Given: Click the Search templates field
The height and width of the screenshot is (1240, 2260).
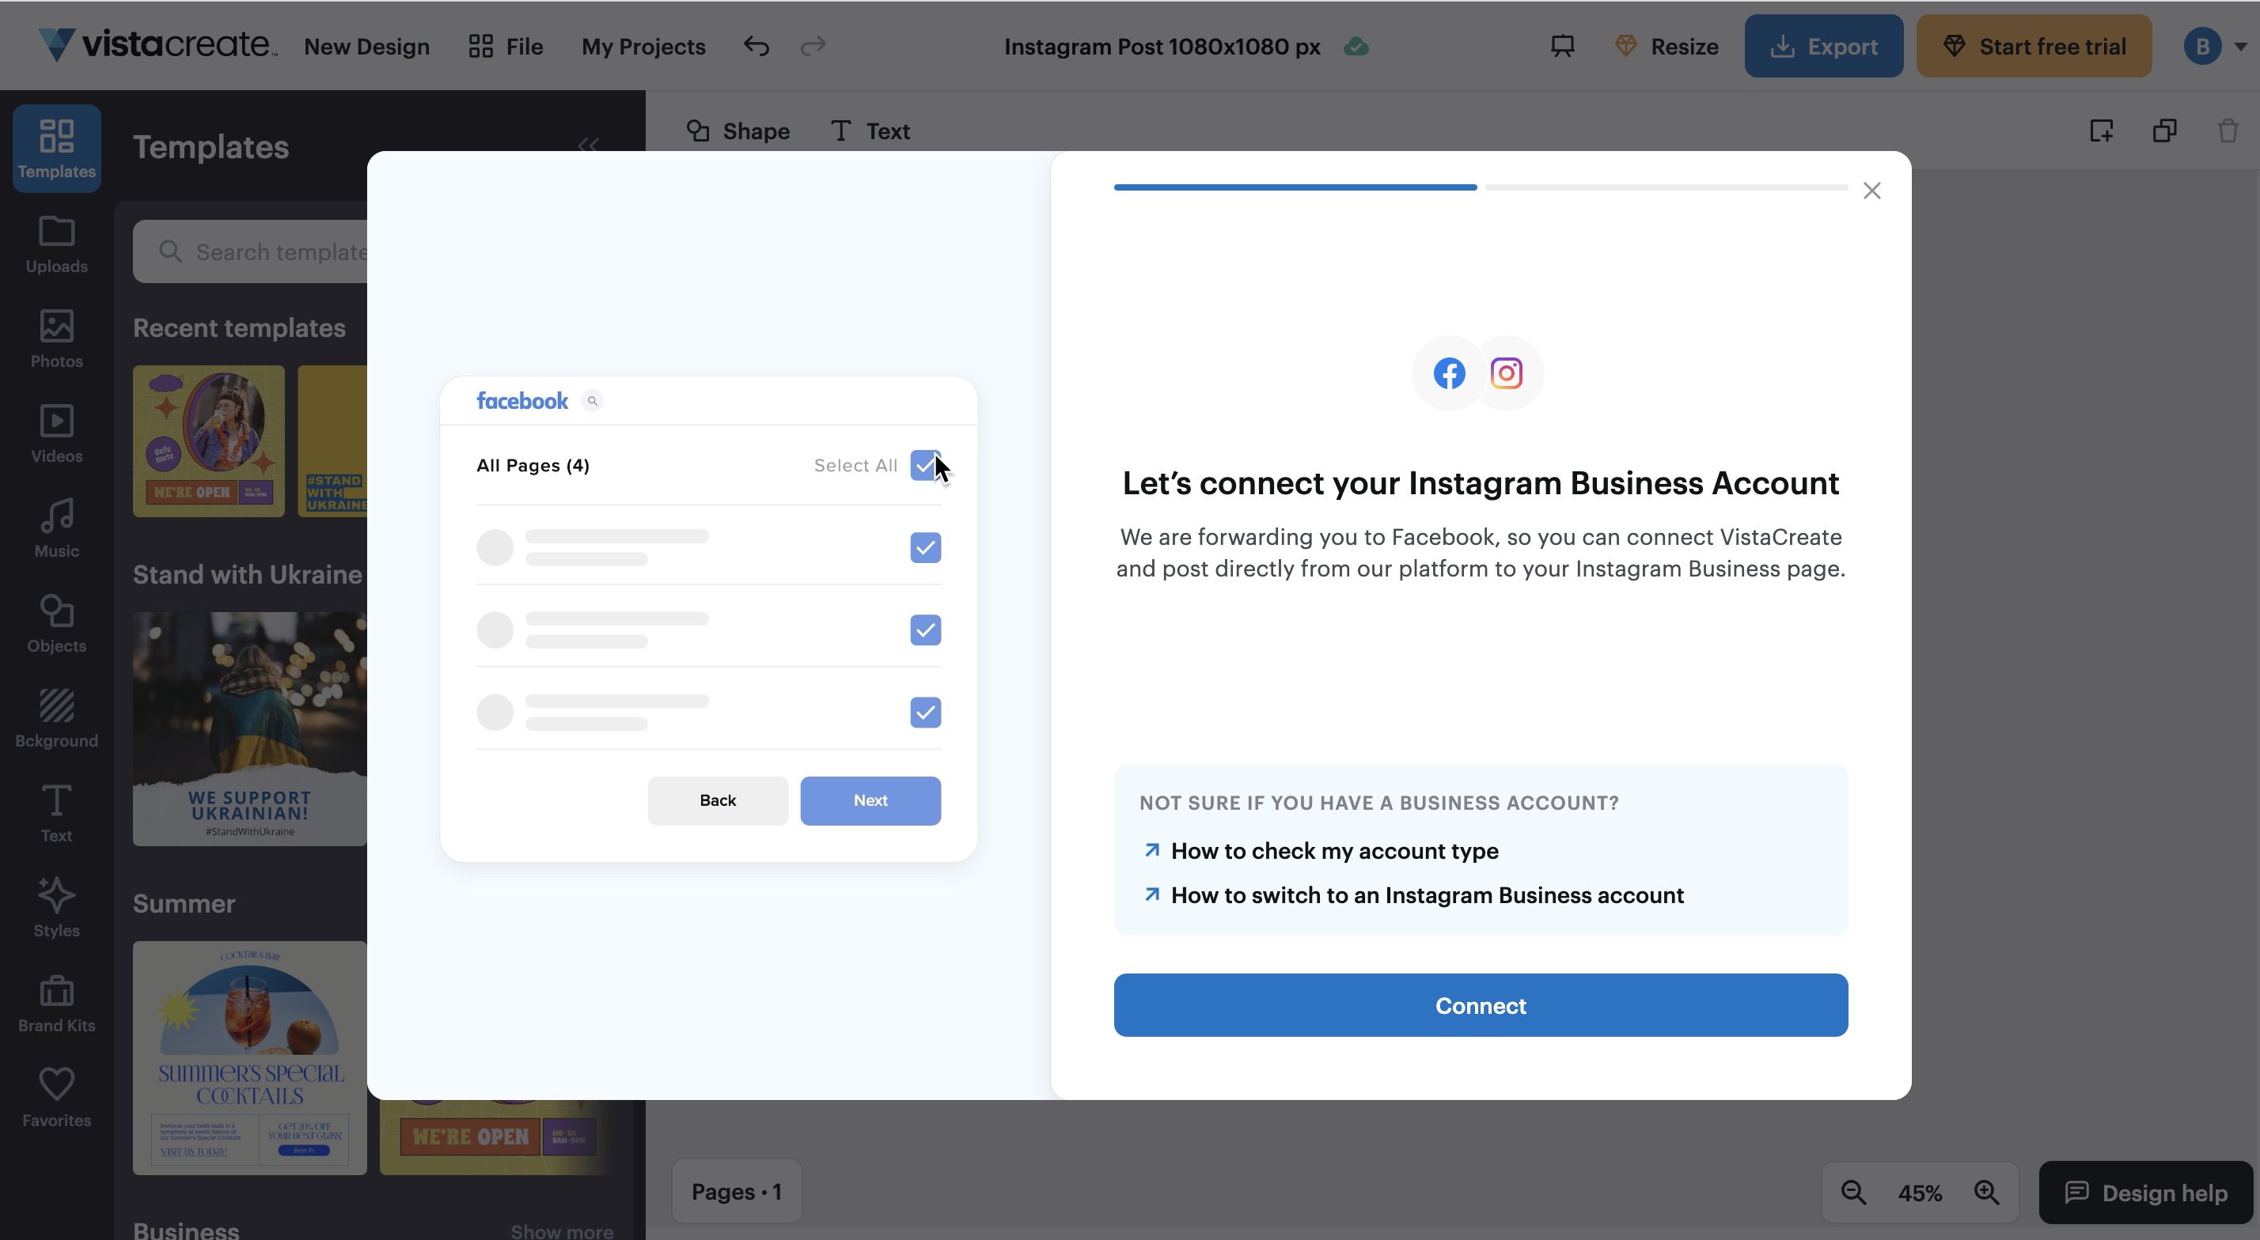Looking at the screenshot, I should pyautogui.click(x=250, y=251).
